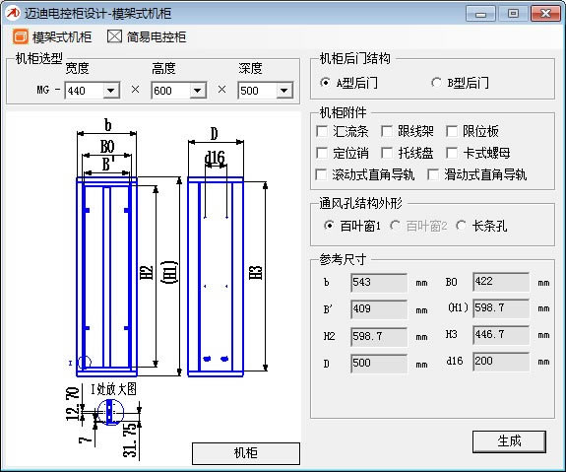Select the A型后门 radio button
This screenshot has width=566, height=472.
tap(325, 83)
